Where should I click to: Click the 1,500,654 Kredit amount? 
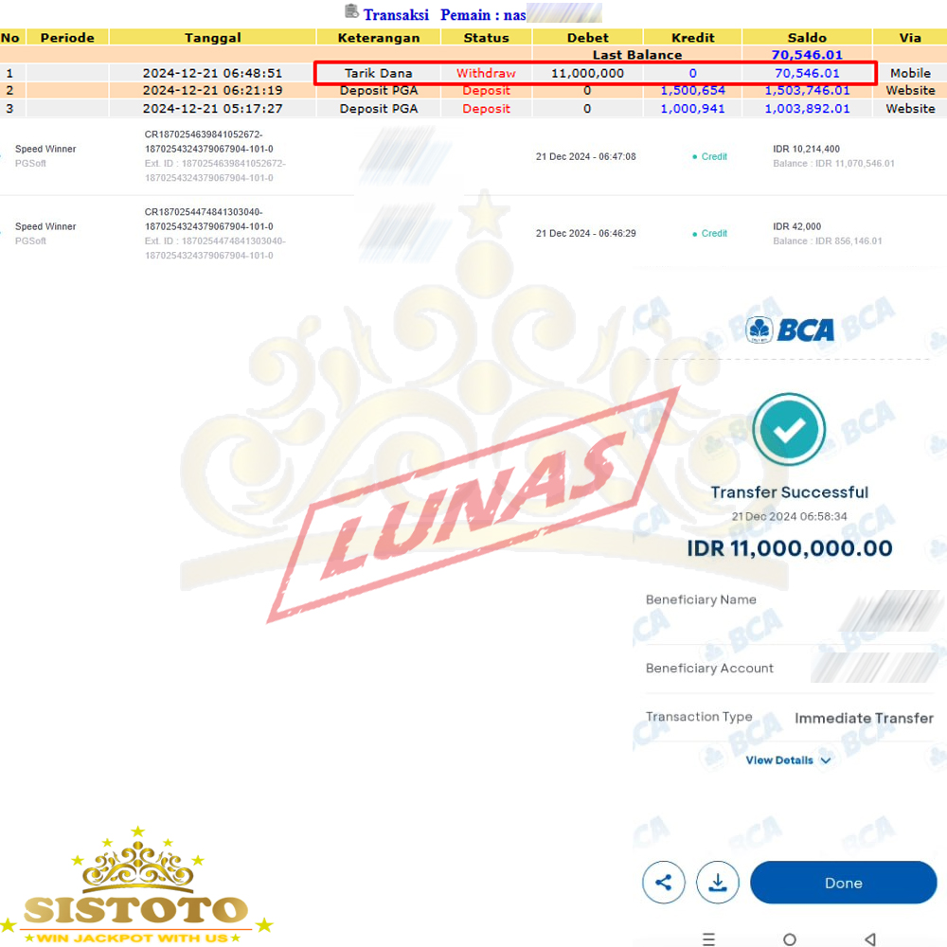pos(692,91)
